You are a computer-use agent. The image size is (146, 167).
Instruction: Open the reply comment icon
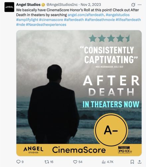(x=18, y=162)
